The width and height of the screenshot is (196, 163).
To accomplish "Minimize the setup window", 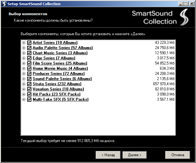I will click(x=180, y=4).
